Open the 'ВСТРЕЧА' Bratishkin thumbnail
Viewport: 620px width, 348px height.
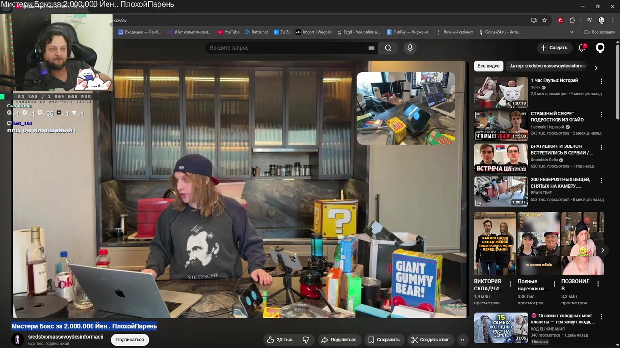pos(501,158)
